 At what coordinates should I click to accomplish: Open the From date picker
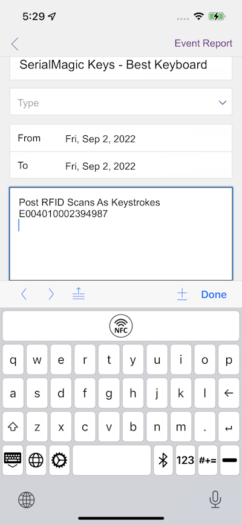[x=121, y=138]
